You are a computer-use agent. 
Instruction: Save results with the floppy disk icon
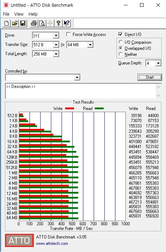tap(23, 23)
